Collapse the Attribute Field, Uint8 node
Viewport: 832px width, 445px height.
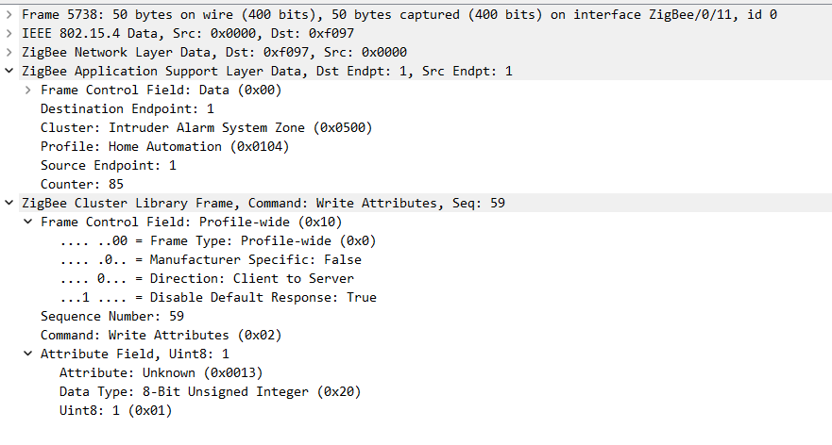click(x=28, y=354)
